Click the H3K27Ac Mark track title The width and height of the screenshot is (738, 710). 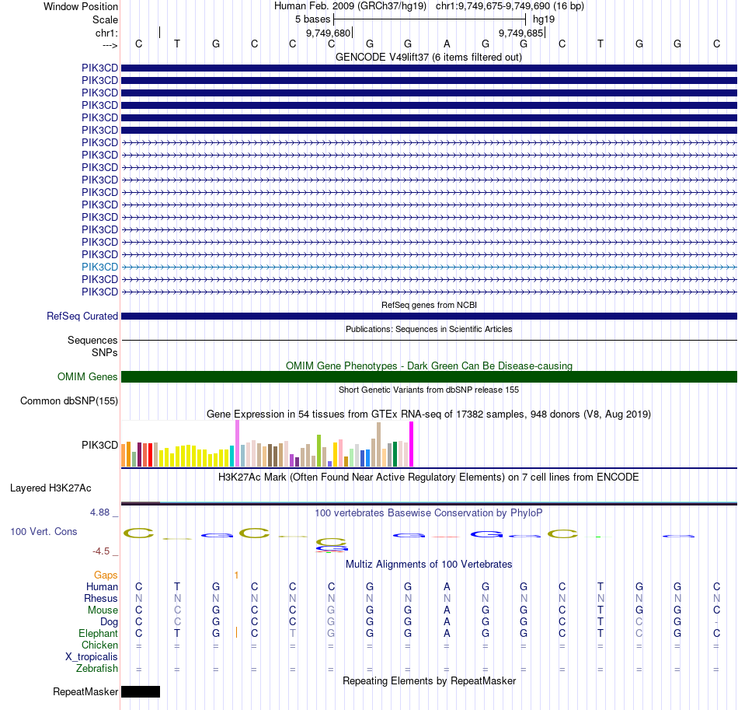click(x=429, y=477)
